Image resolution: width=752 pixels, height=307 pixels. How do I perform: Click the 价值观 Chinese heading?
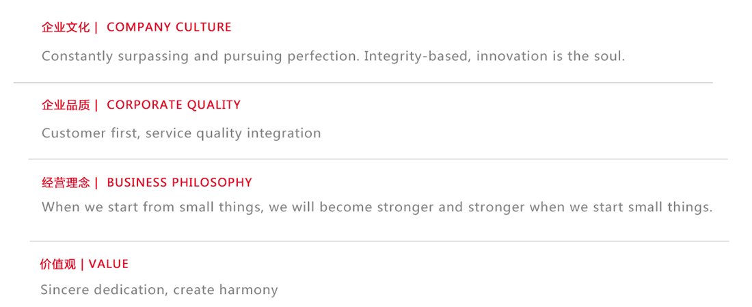tap(58, 265)
